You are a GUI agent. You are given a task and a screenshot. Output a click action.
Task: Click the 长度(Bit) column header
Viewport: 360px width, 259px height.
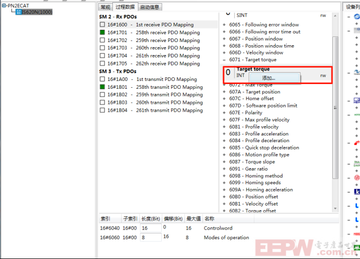pyautogui.click(x=151, y=219)
